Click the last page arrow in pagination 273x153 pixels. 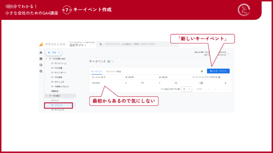(228, 89)
